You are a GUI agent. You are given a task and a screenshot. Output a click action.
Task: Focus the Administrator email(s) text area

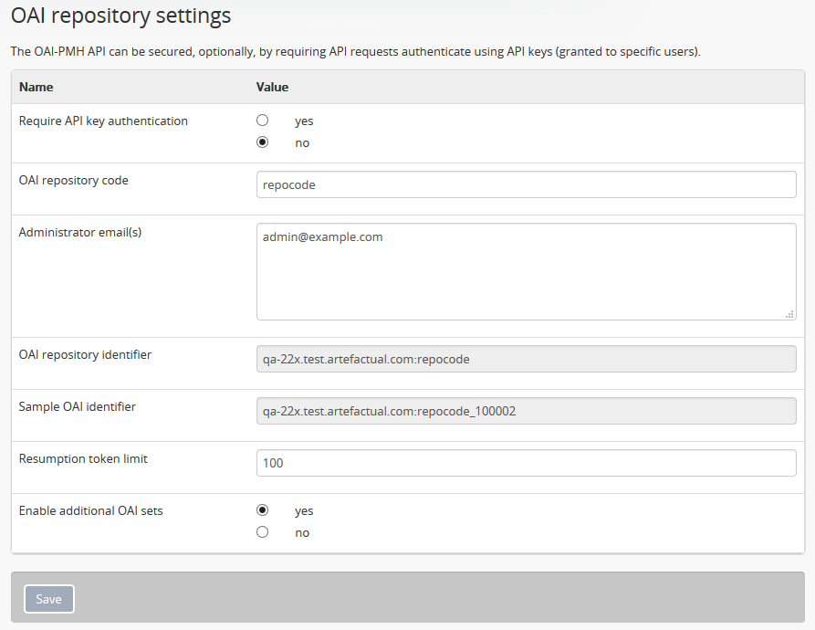526,271
